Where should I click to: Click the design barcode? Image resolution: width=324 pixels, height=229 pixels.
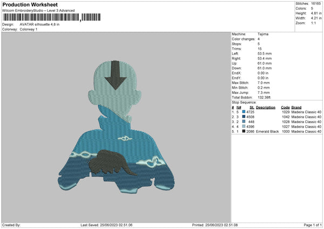(x=51, y=17)
